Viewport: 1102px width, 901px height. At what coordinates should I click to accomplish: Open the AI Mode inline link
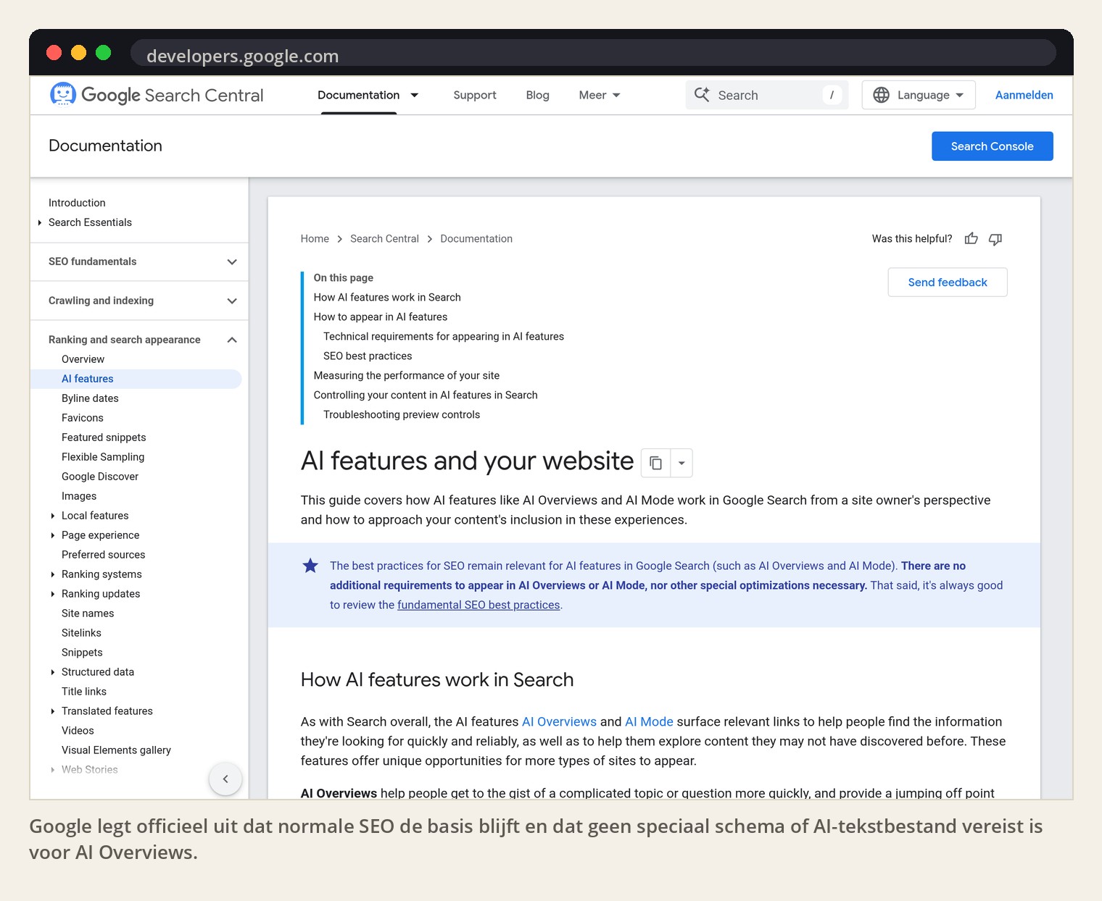(649, 721)
